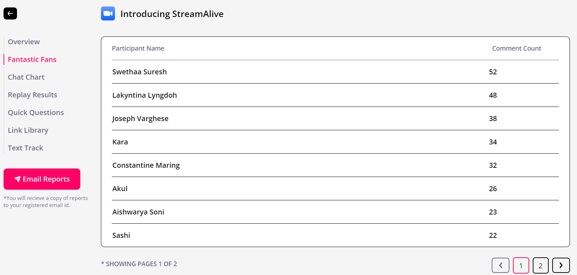Screen dimensions: 577x275
Task: Open Link Library section
Action: 28,130
